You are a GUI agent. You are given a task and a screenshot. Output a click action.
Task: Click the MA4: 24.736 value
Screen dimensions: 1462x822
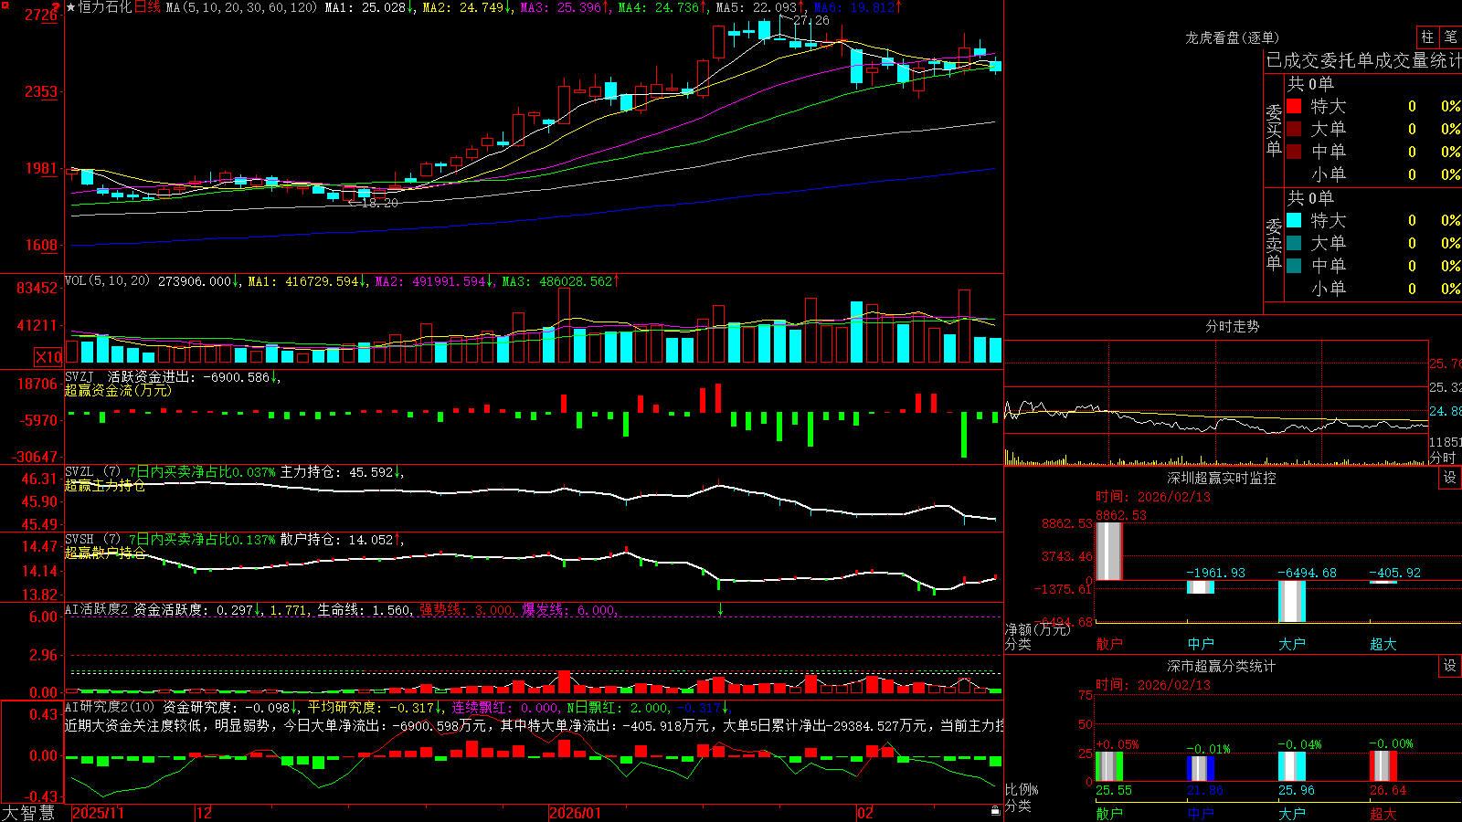click(663, 7)
